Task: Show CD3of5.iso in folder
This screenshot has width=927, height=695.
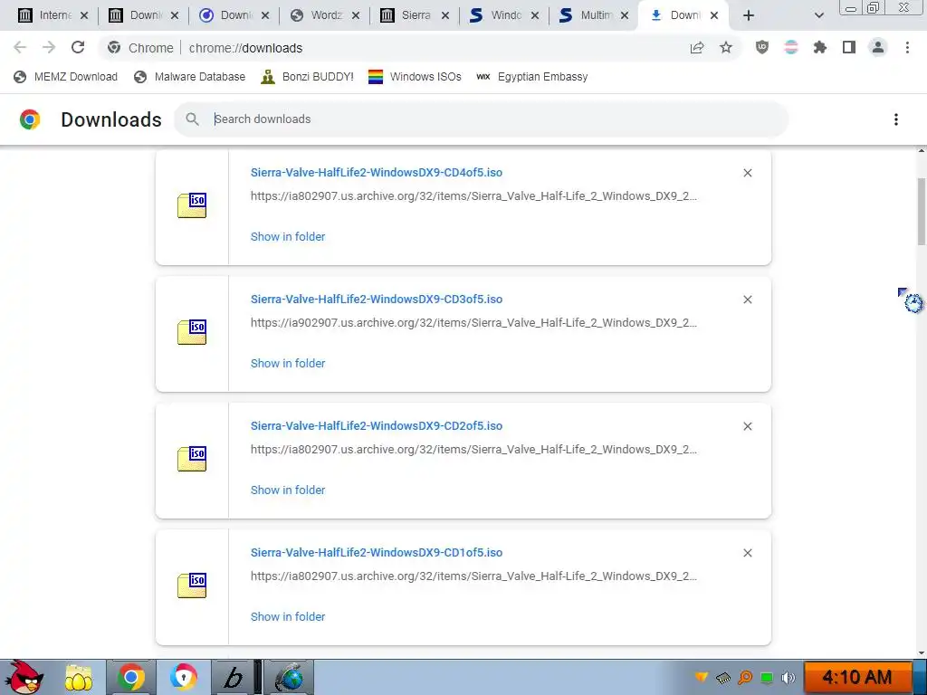Action: [288, 364]
